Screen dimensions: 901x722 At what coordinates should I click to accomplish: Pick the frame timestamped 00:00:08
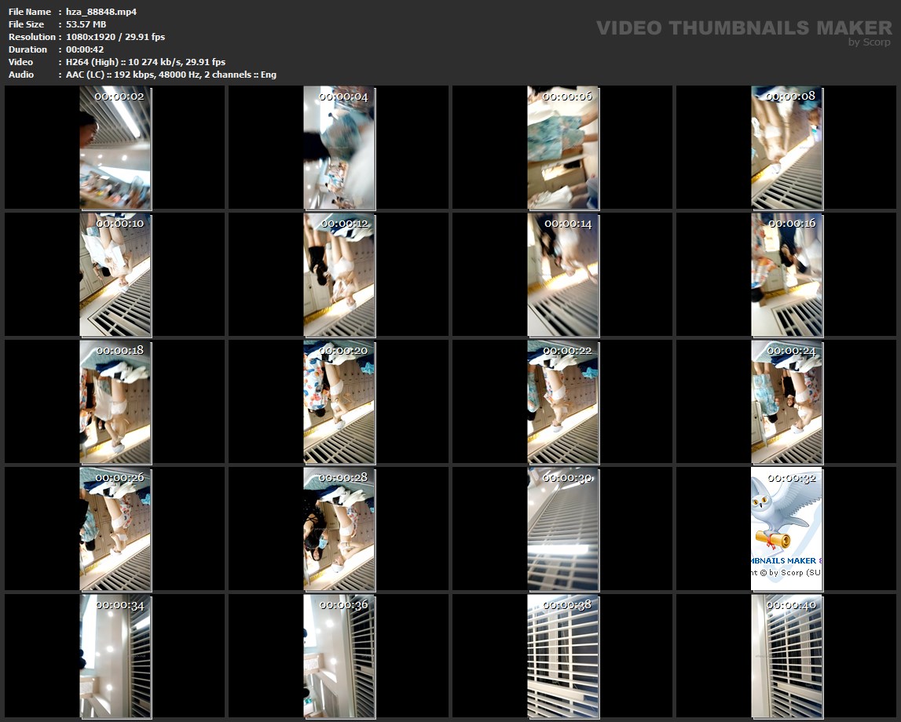(x=786, y=148)
